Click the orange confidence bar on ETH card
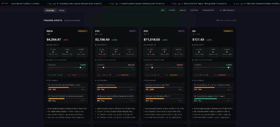 125,75
